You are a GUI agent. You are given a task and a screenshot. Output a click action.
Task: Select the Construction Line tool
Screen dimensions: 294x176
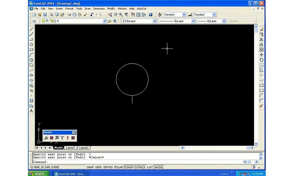[31, 34]
